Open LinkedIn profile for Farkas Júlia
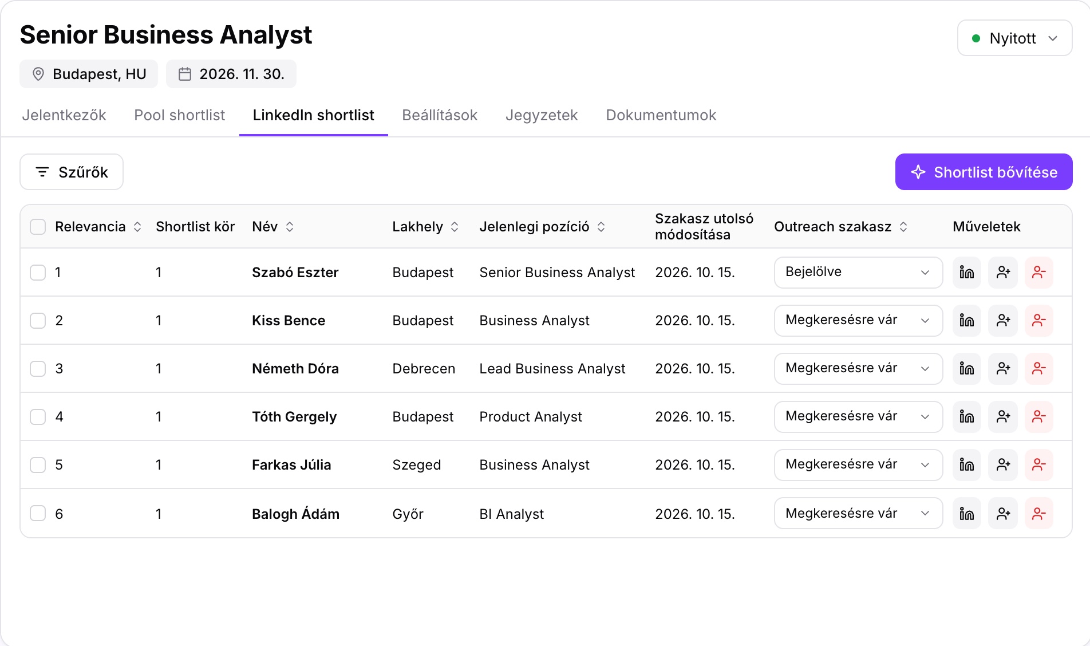Screen dimensions: 1090x646 click(967, 464)
